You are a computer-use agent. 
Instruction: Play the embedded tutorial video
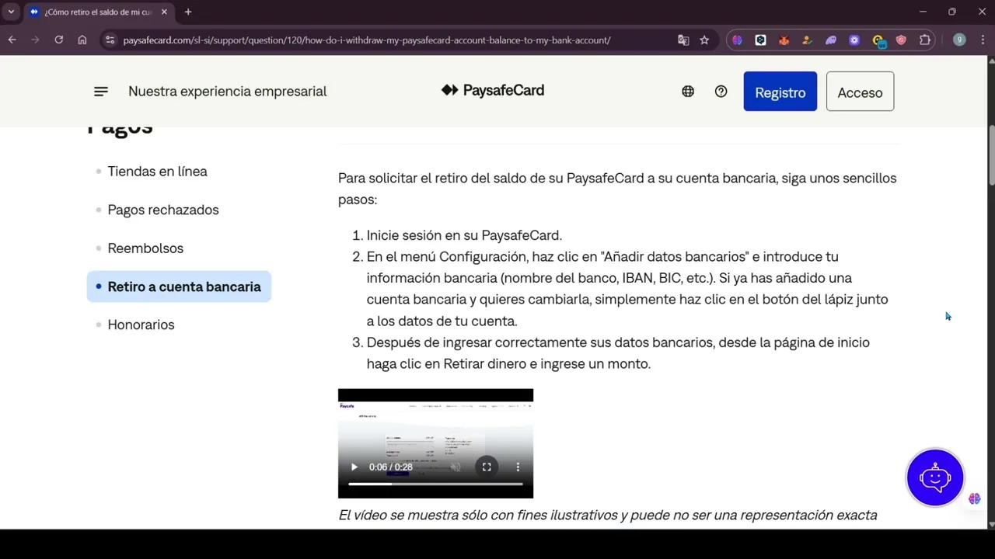[354, 467]
